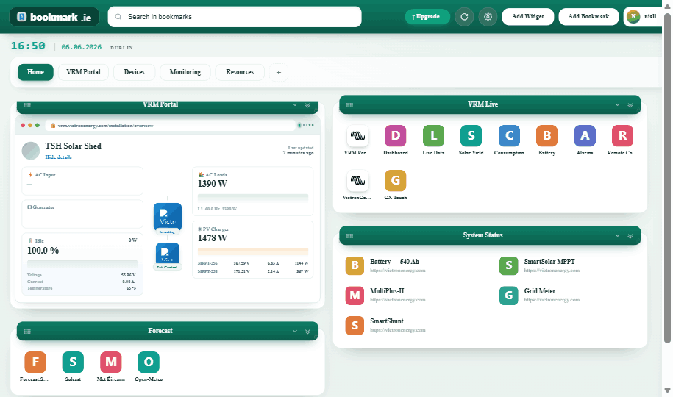Screen dimensions: 673x397
Task: Open settings gear icon
Action: [488, 17]
